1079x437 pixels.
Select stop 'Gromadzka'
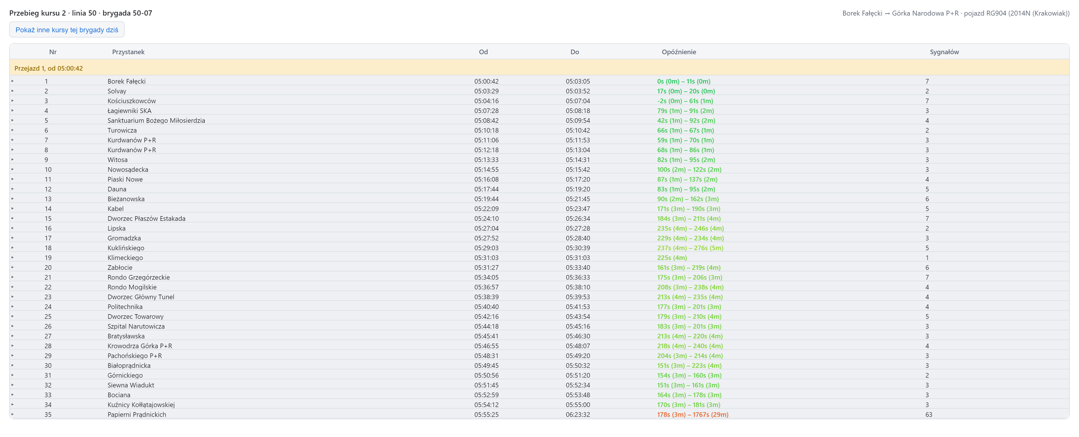tap(124, 238)
